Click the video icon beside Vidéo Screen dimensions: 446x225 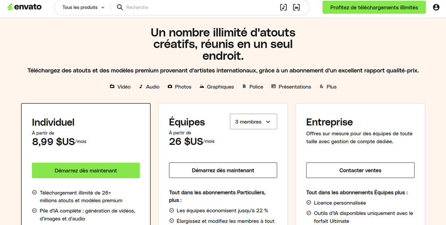112,87
